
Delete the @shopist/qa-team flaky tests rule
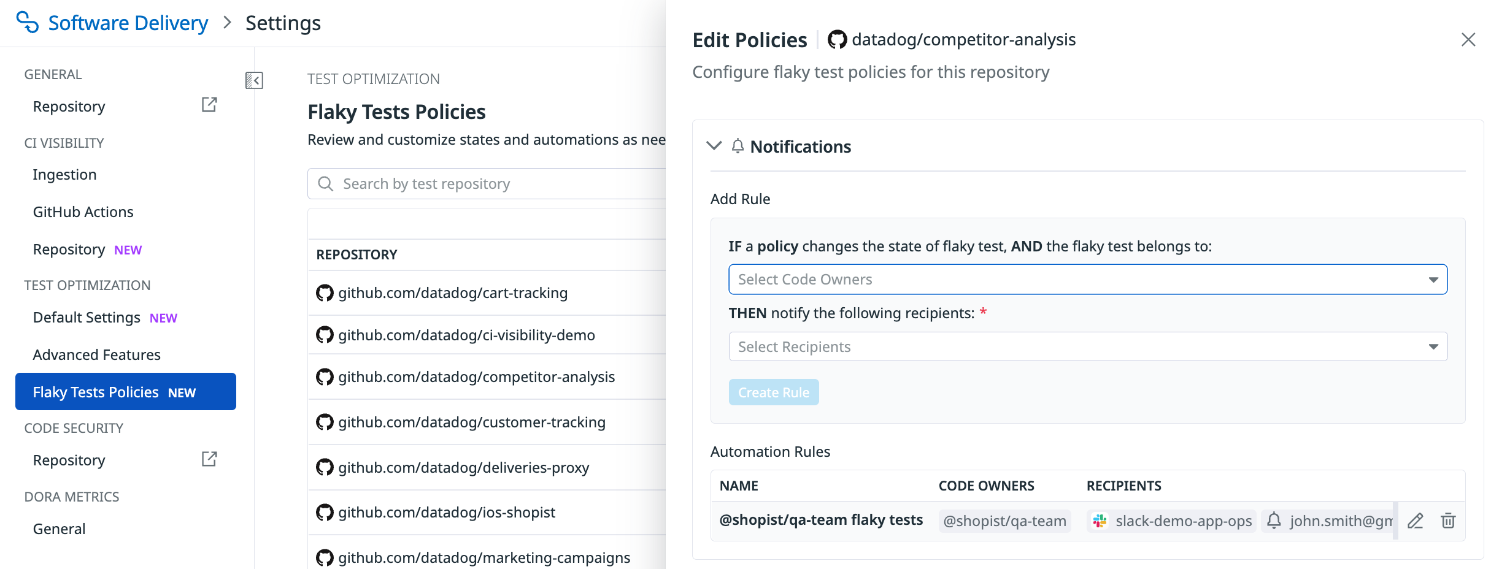[1448, 521]
